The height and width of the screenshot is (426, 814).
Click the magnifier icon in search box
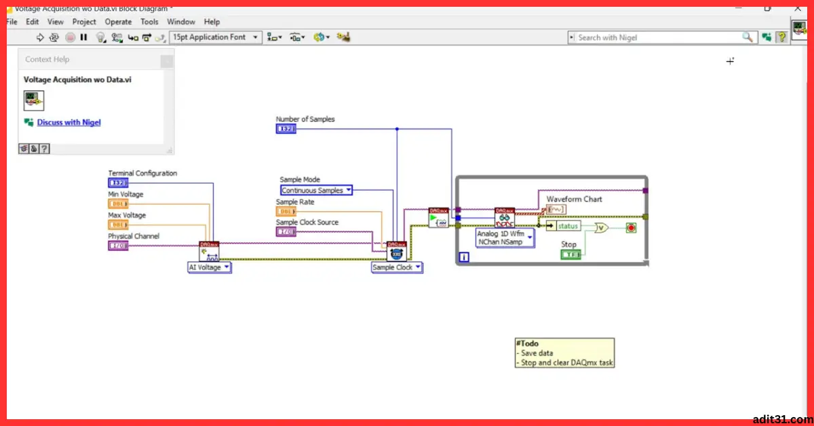[748, 37]
